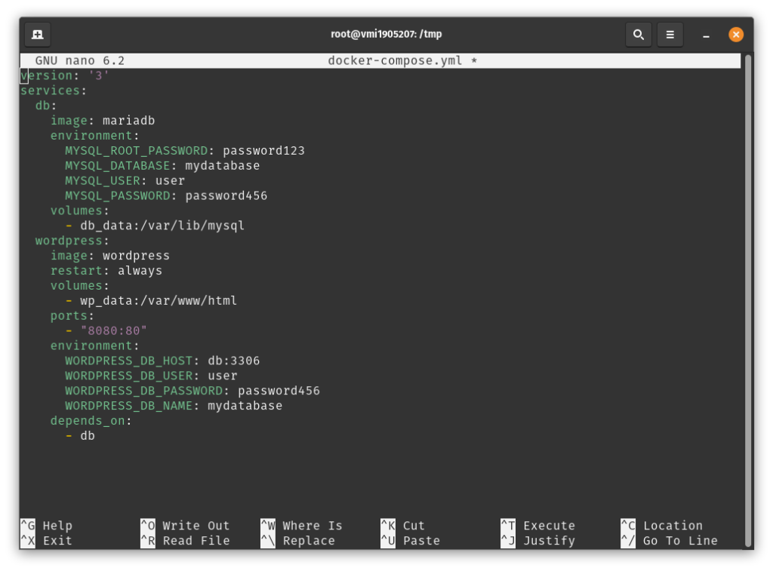This screenshot has height=571, width=773.
Task: Click the ^\ Replace shortcut
Action: coord(297,541)
